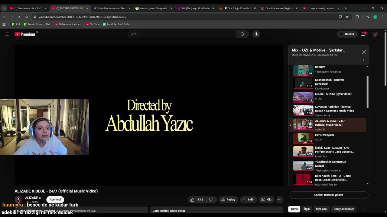Click the YouTube Premium logo
The height and width of the screenshot is (217, 387).
25,34
